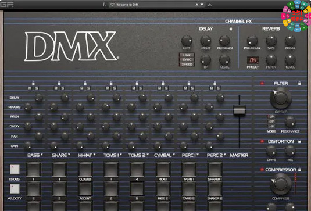
Task: Mute the BASS channel with M
Action: (x=30, y=88)
